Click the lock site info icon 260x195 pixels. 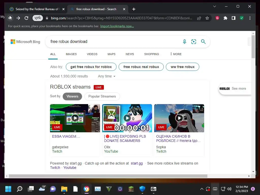pos(47,18)
